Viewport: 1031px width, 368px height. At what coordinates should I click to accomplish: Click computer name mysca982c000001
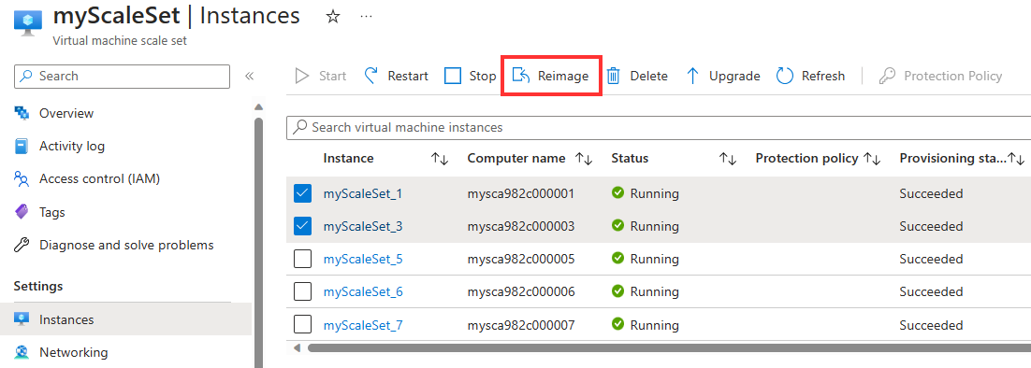point(521,193)
